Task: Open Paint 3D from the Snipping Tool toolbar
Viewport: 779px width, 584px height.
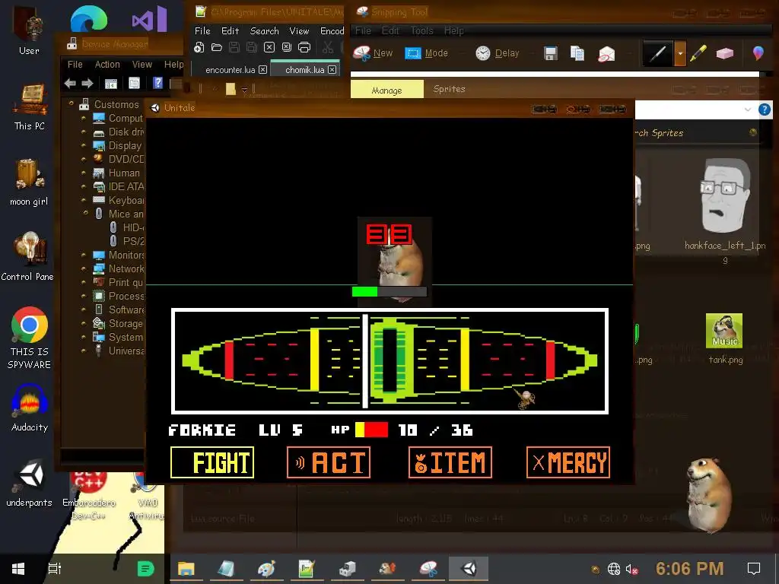Action: click(758, 52)
